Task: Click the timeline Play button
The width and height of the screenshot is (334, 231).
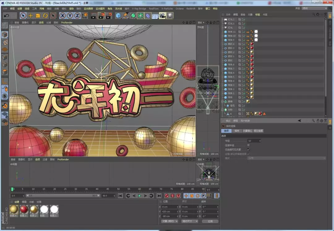Action: (139, 195)
